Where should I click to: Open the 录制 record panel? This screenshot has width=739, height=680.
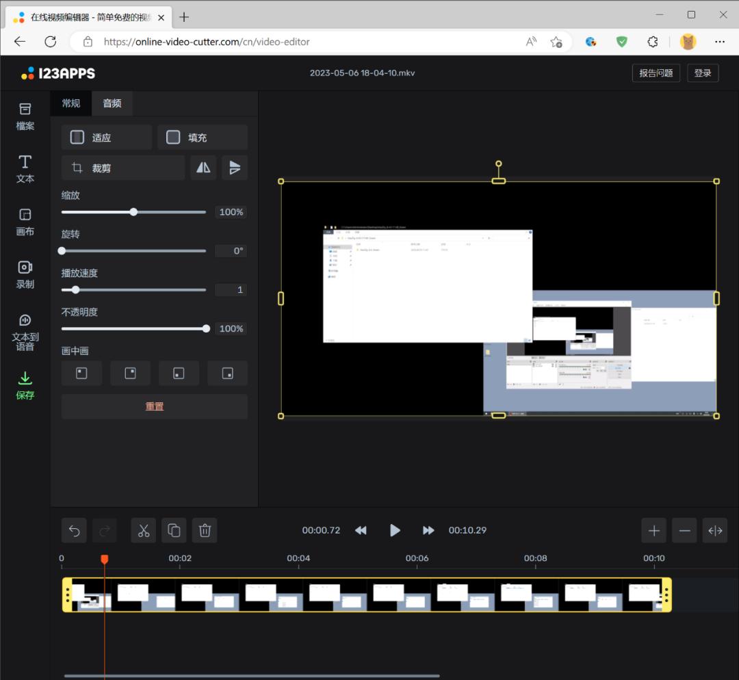pyautogui.click(x=25, y=274)
